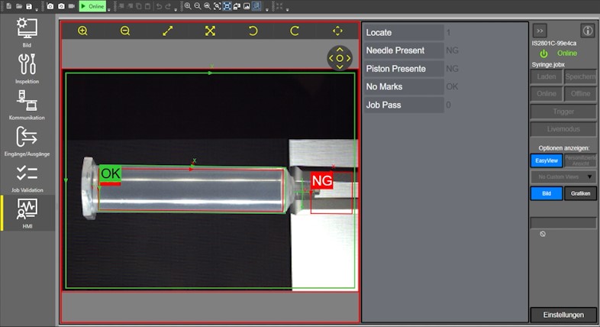
Task: Click the info icon in right panel
Action: (588, 31)
